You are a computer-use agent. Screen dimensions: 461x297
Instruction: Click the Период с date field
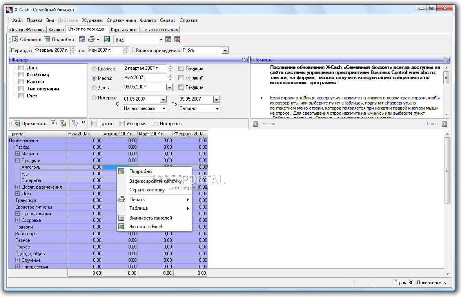click(51, 50)
